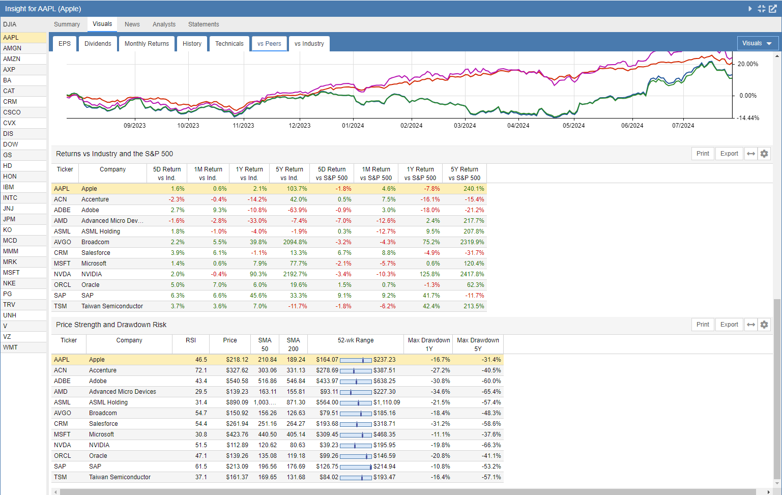Click AVGO Broadcom row in Returns table
The height and width of the screenshot is (495, 782).
click(269, 242)
